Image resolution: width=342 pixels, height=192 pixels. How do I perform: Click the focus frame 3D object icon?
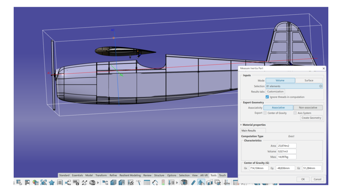44,182
